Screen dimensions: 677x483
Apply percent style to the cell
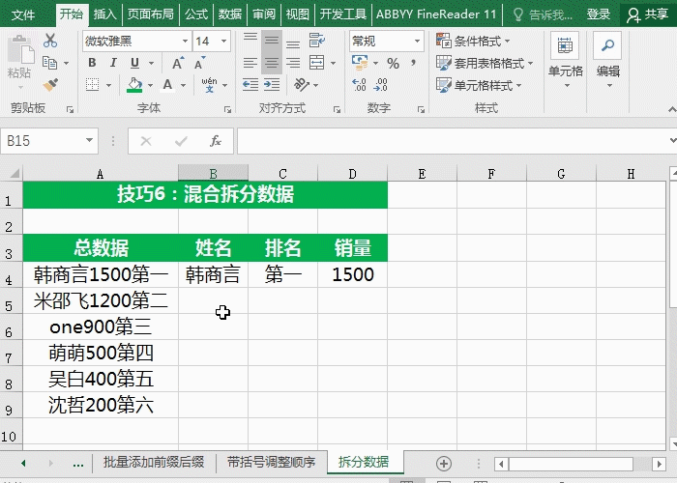coord(393,64)
